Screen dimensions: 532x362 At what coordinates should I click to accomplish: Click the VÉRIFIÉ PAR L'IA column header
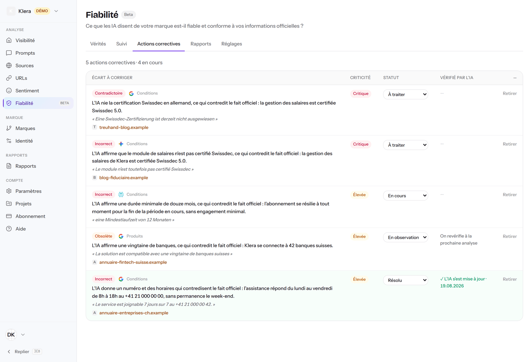(457, 78)
